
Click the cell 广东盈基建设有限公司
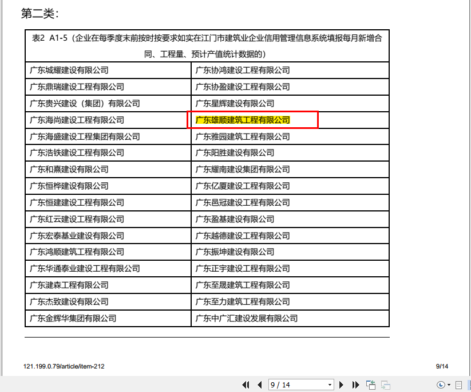(x=290, y=219)
